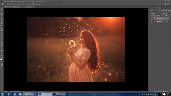Create new adjustment layer from panel bottom
The height and width of the screenshot is (96, 171).
161,91
